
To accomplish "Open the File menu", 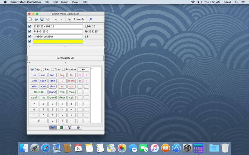I will point(47,2).
